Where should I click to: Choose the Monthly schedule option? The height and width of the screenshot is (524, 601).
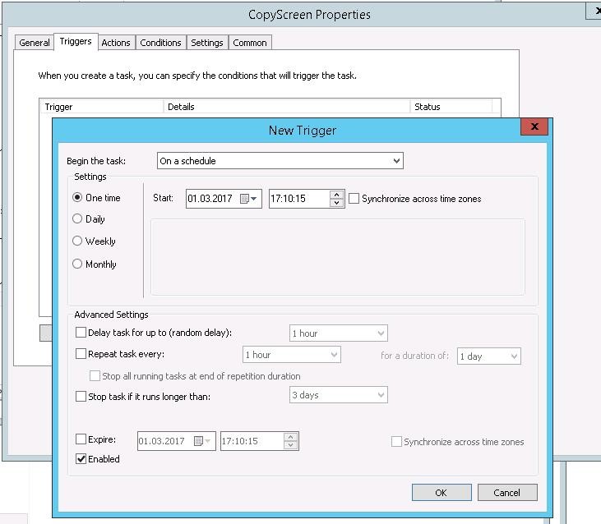coord(78,264)
